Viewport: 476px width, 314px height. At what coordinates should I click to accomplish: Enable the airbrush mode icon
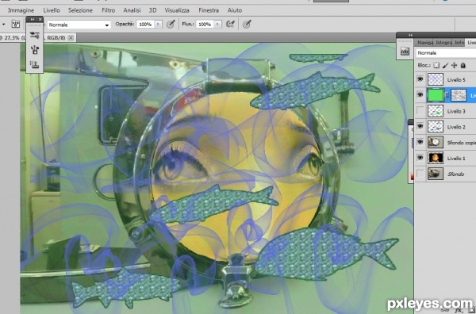point(230,24)
